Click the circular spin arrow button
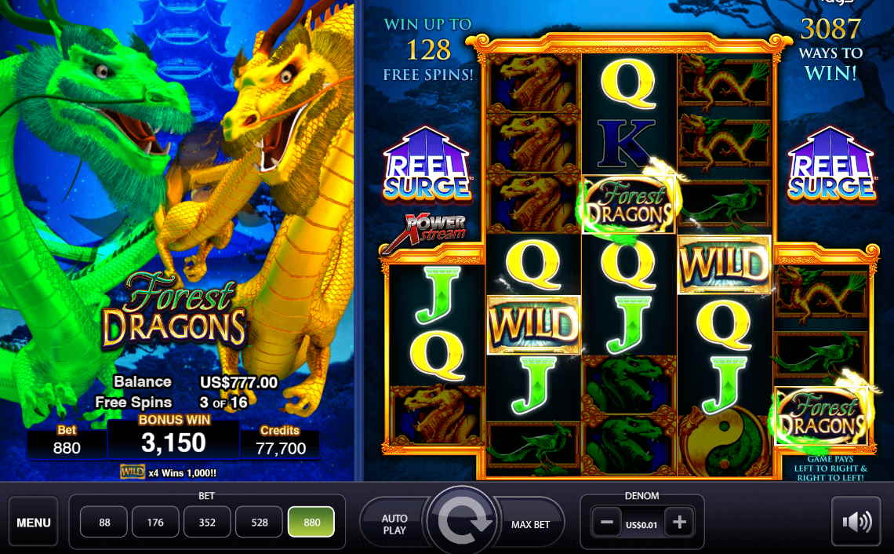Screen dimensions: 894x554 [x=463, y=522]
